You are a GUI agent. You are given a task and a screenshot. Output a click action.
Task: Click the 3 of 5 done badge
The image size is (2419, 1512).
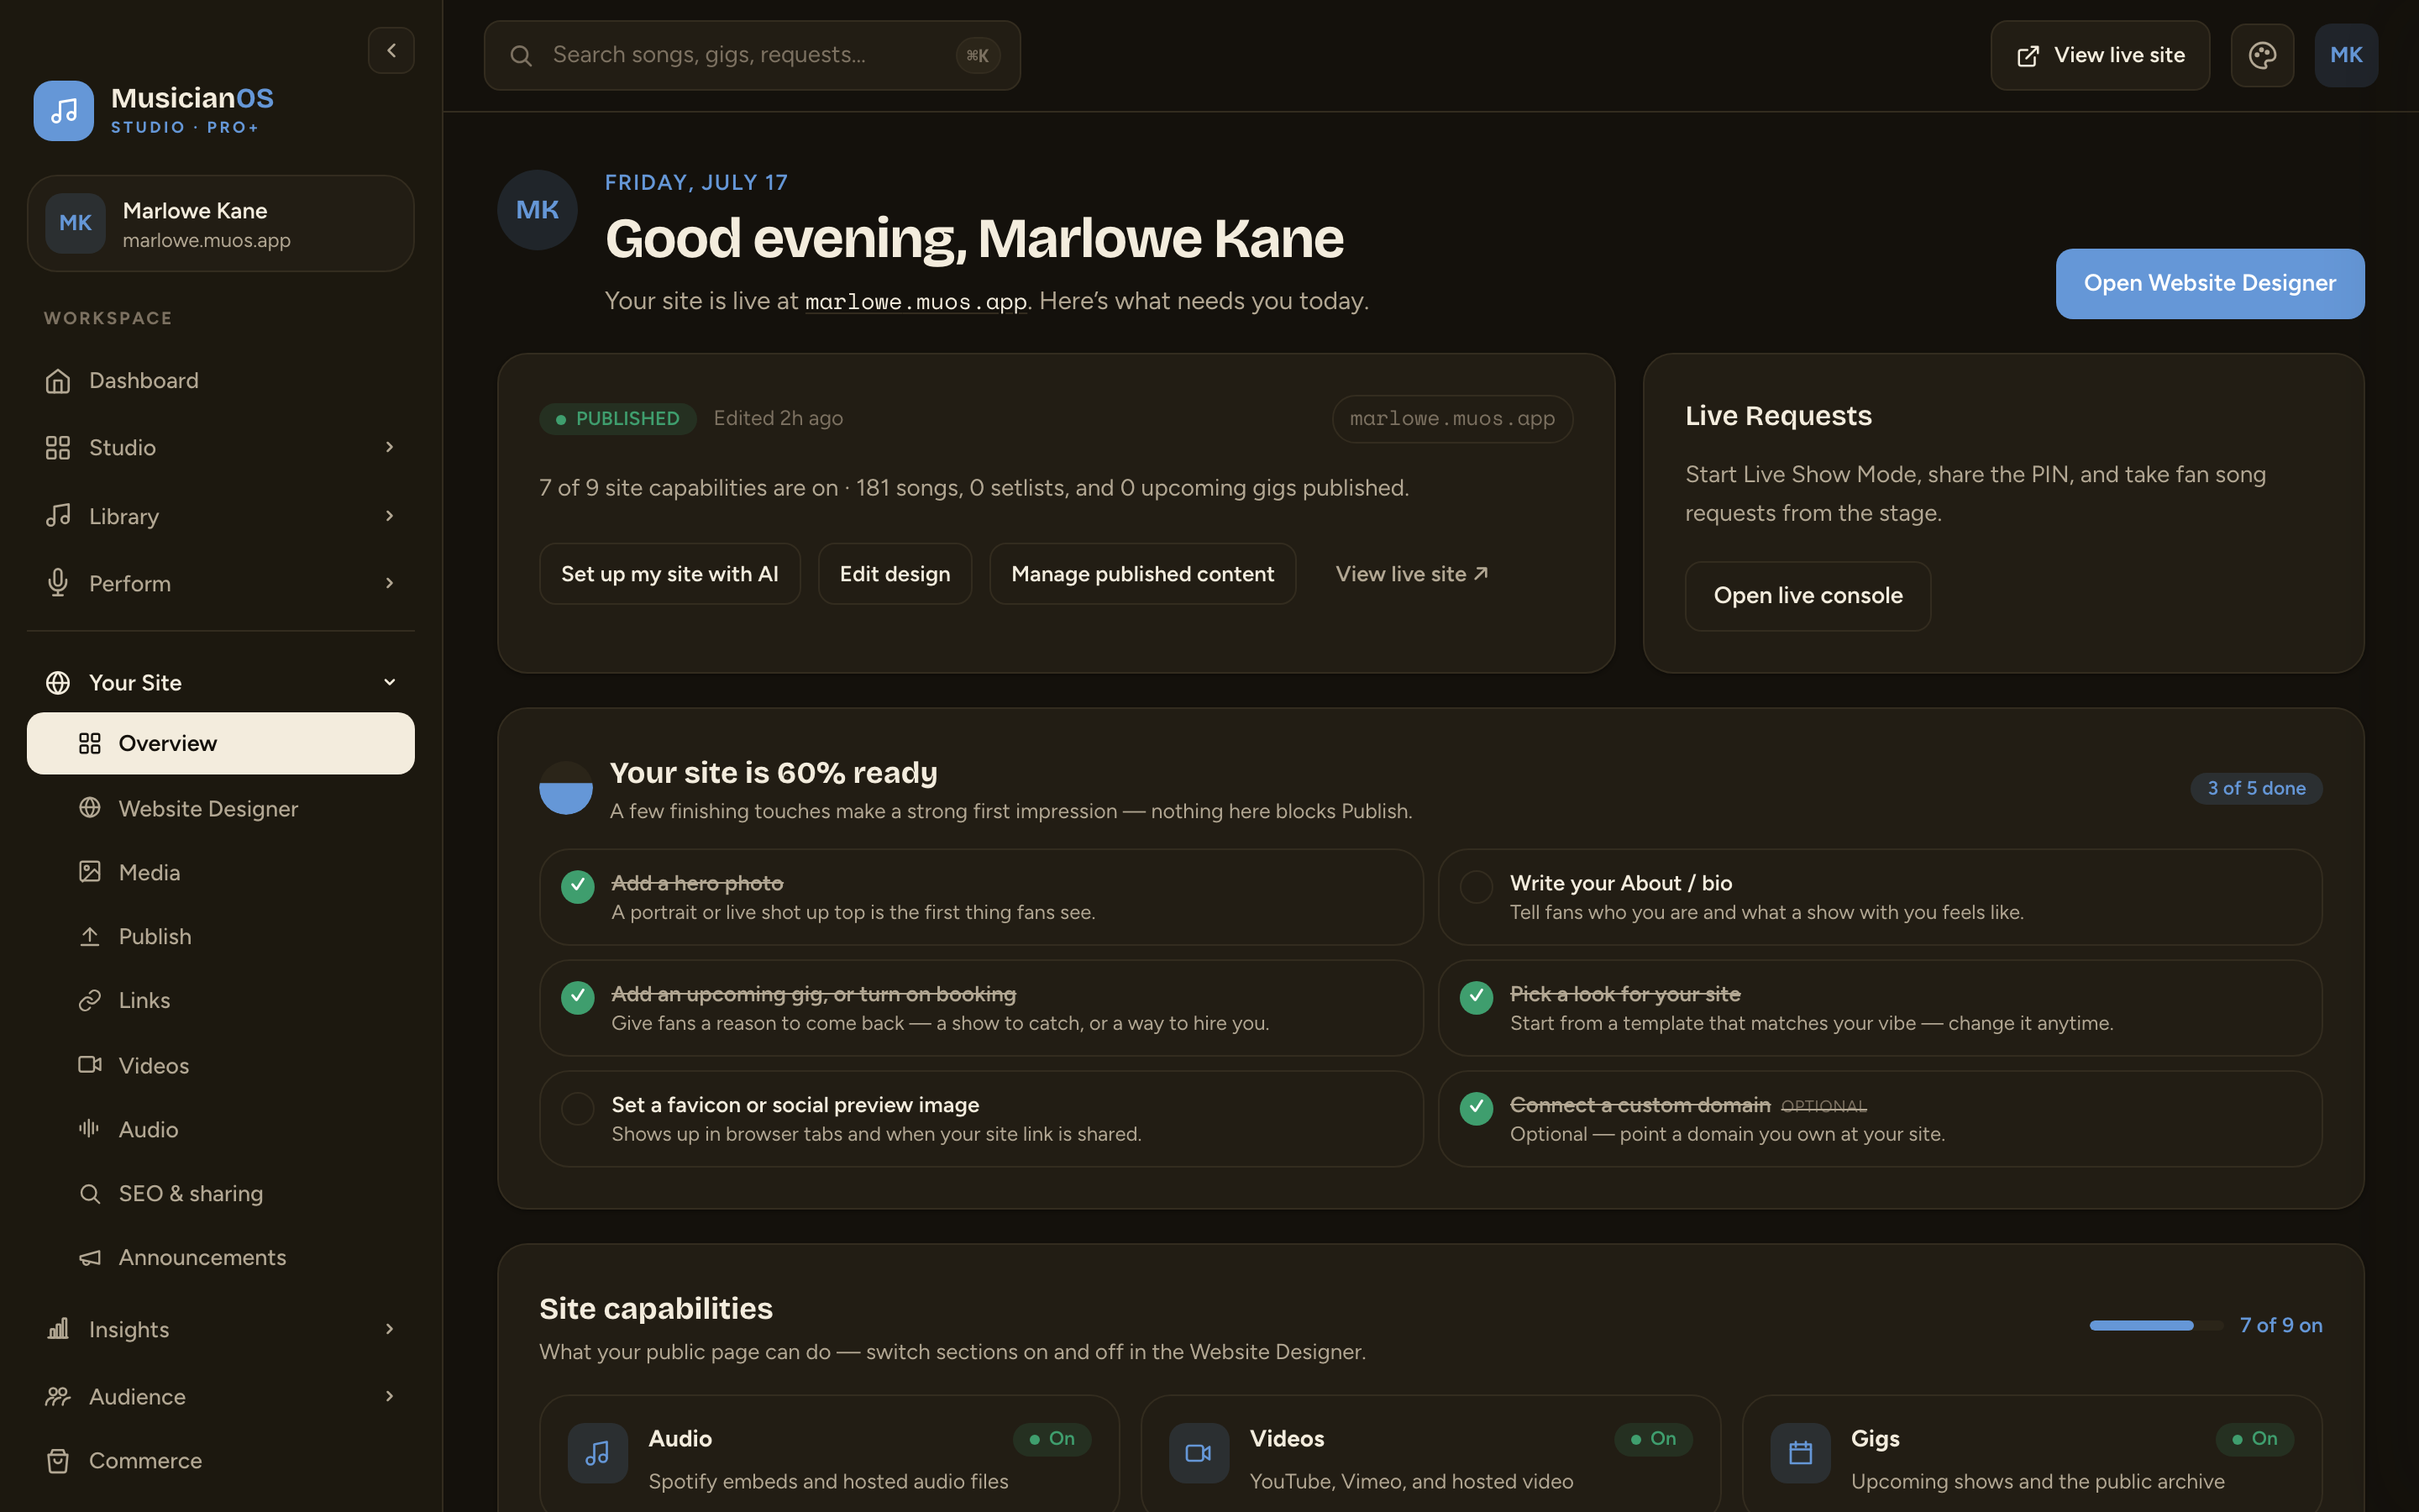coord(2256,789)
